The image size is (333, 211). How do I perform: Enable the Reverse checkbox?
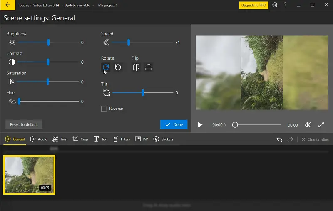104,109
